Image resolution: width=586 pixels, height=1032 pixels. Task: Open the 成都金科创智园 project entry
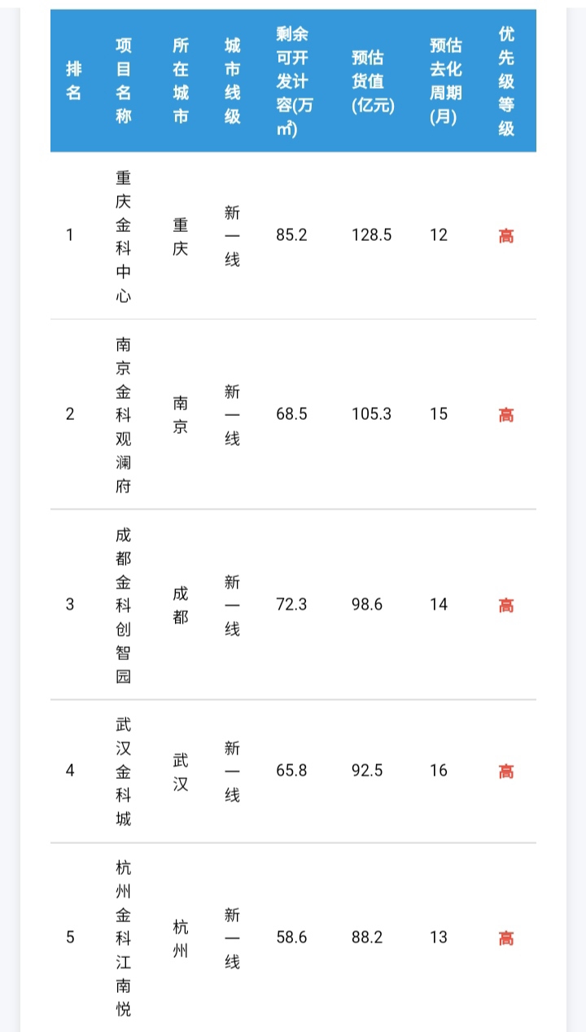click(x=123, y=605)
